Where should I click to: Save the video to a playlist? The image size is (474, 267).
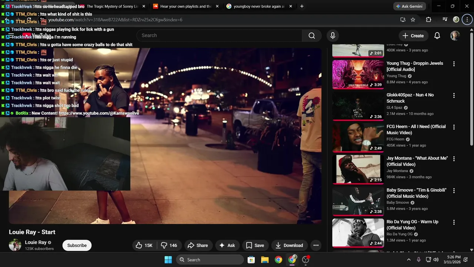click(255, 245)
